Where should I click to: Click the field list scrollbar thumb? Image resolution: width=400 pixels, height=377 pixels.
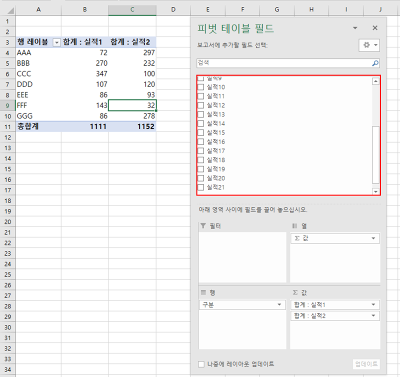pos(375,155)
